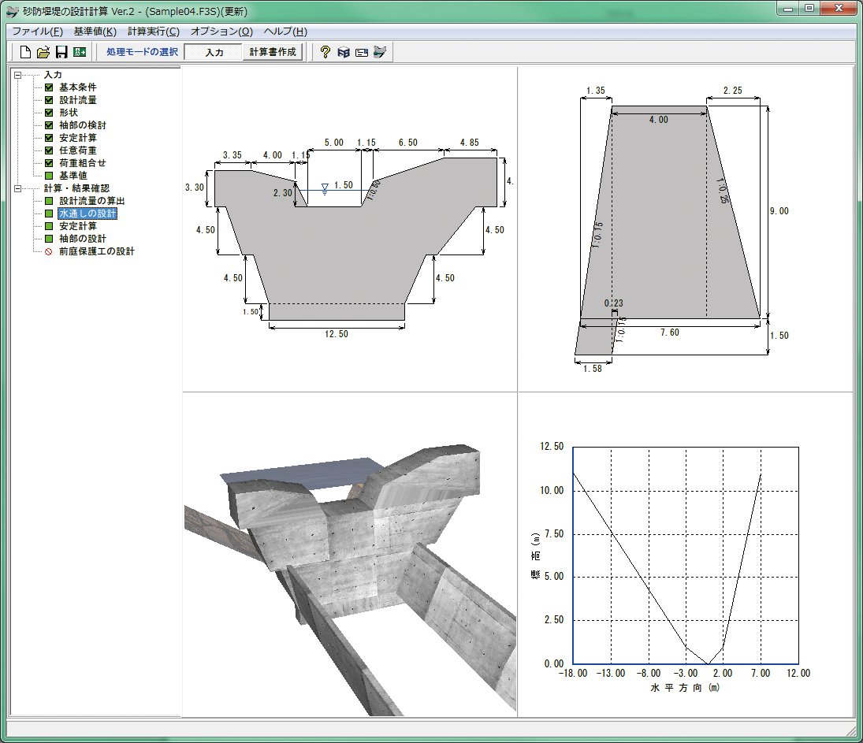Open the ファイル(F) menu
The image size is (863, 743).
[x=37, y=32]
